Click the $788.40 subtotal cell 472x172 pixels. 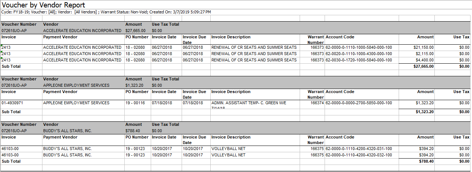[426, 161]
